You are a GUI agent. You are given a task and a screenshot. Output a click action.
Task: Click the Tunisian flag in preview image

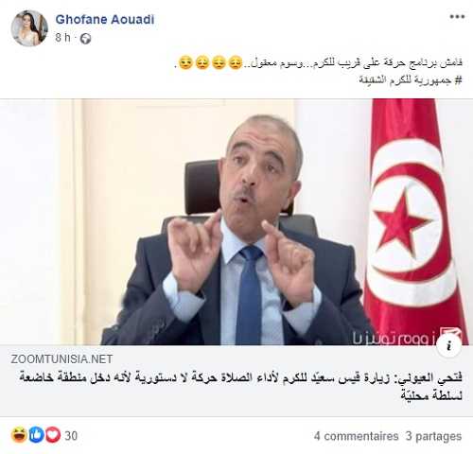click(413, 218)
